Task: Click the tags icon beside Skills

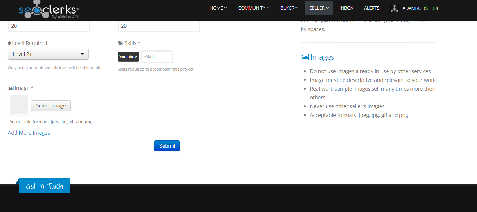Action: click(x=120, y=43)
